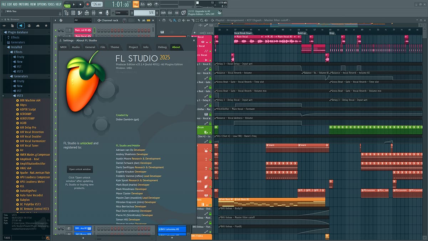
Task: Expand the New folder under Generators
Action: point(20,86)
